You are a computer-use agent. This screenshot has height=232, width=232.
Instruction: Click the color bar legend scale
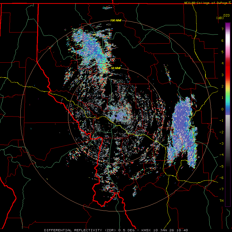point(228,114)
